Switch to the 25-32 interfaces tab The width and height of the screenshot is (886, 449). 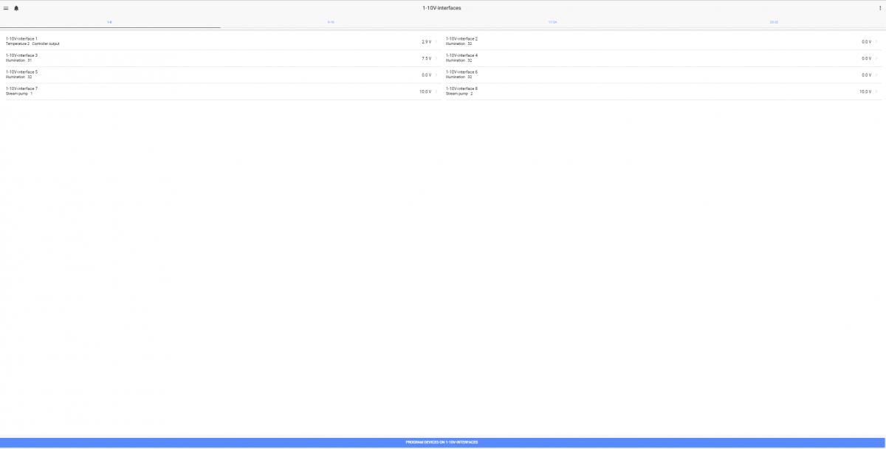(774, 22)
